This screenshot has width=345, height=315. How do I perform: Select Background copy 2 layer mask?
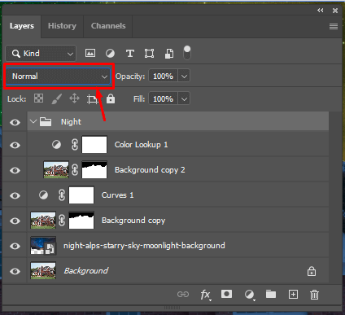94,170
